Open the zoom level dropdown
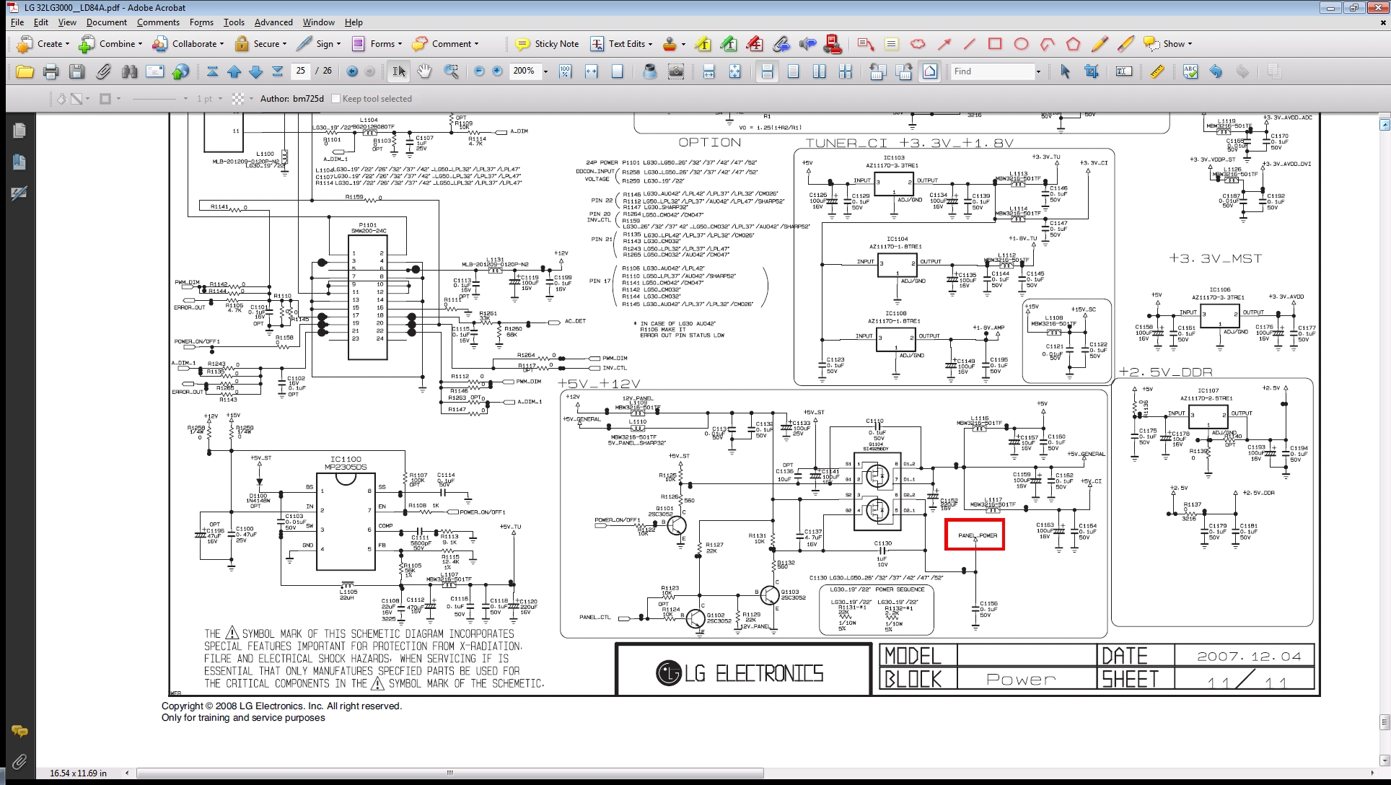 coord(545,71)
